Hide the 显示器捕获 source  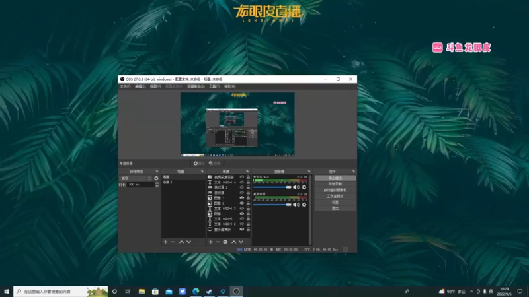[241, 229]
